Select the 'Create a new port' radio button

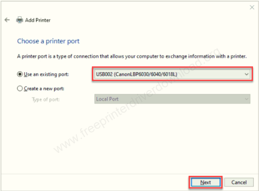click(20, 89)
